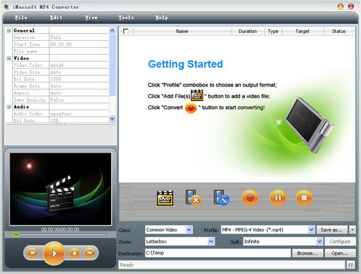The width and height of the screenshot is (361, 274).
Task: Click the previous frame arrow in player
Action: pos(32,253)
